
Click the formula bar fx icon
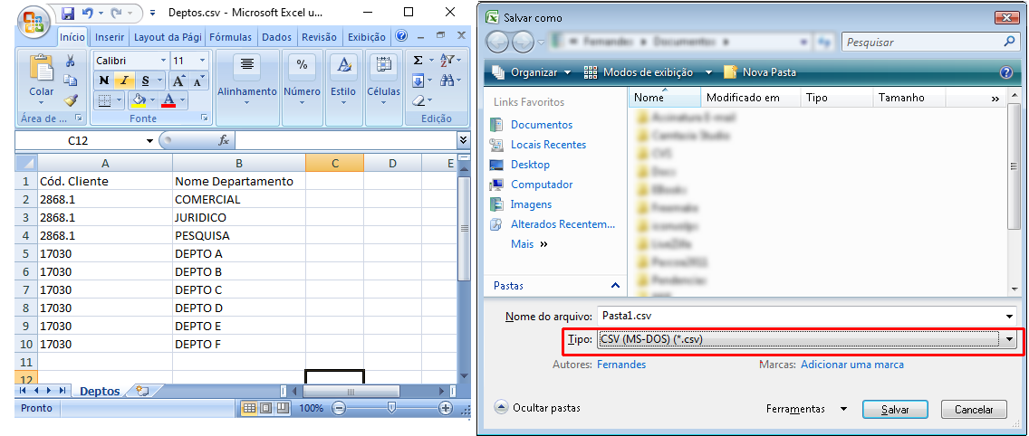[224, 140]
